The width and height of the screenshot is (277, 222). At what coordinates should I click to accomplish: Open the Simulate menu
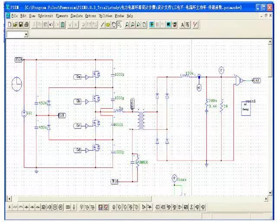tap(77, 16)
